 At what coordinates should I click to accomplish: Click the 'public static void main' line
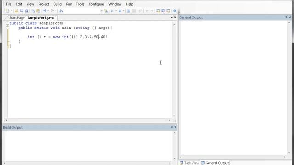coord(65,27)
